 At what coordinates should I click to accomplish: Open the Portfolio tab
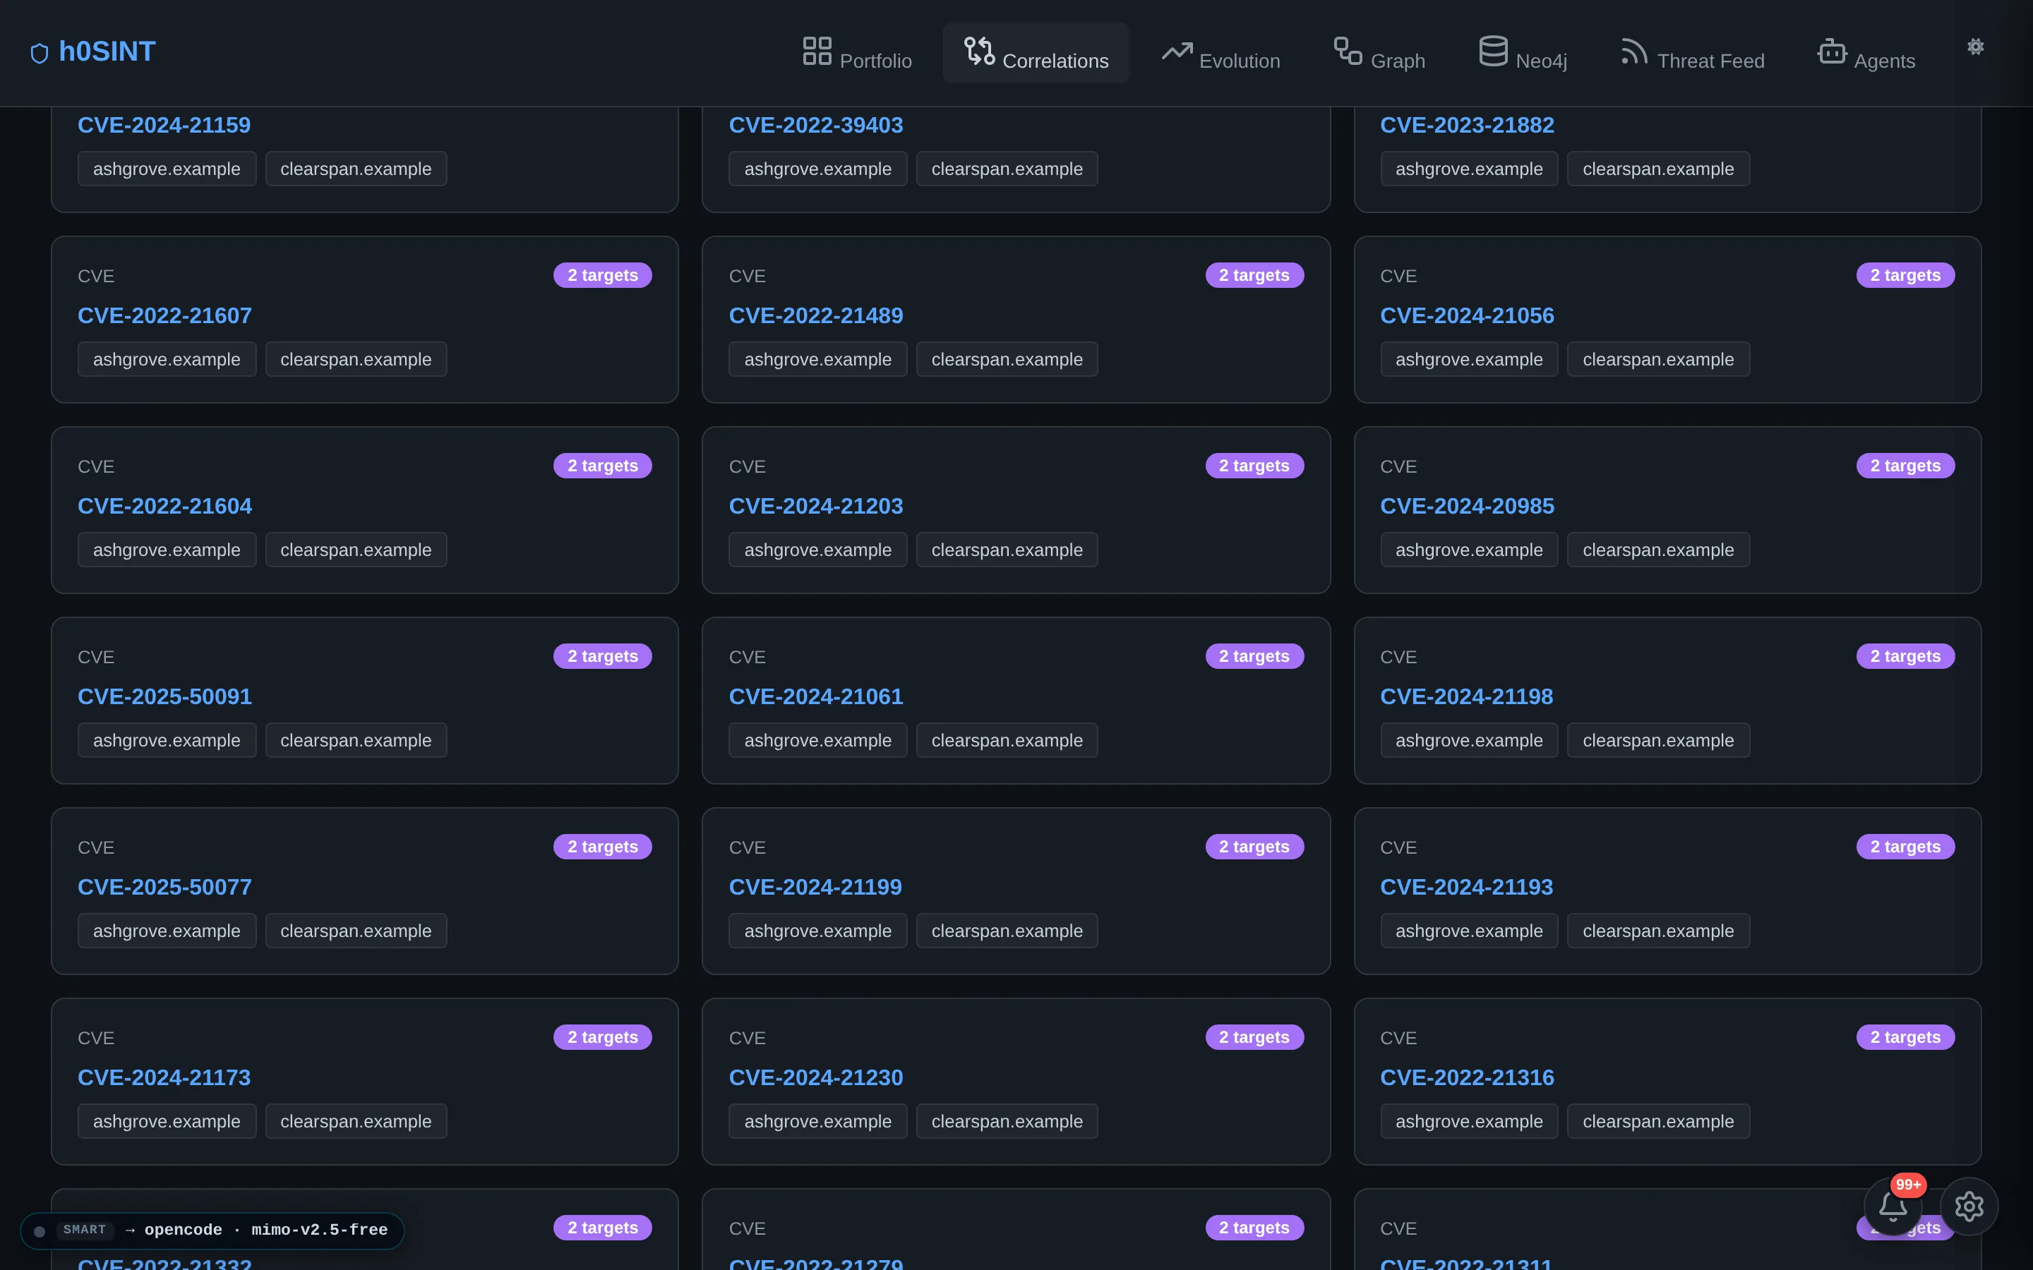point(857,52)
